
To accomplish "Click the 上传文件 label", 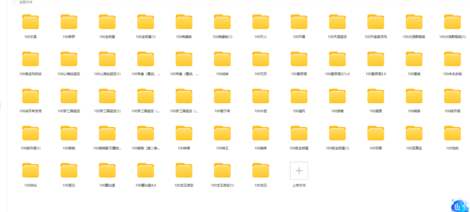I will coord(299,185).
